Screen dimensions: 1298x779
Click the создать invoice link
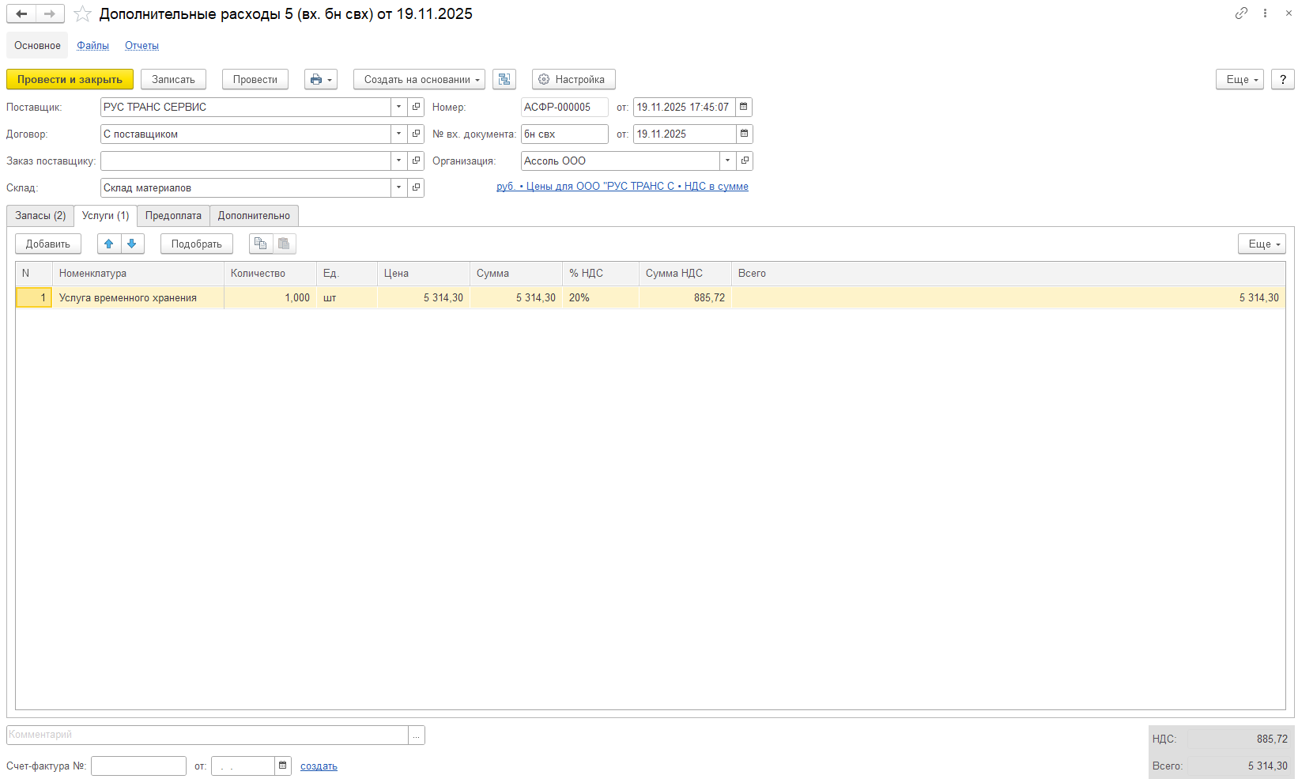click(x=319, y=766)
